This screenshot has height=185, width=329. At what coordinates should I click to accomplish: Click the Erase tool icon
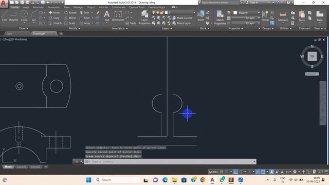tap(98, 12)
